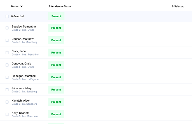
Task: Sort by the Name column chevron
Action: [x=22, y=6]
